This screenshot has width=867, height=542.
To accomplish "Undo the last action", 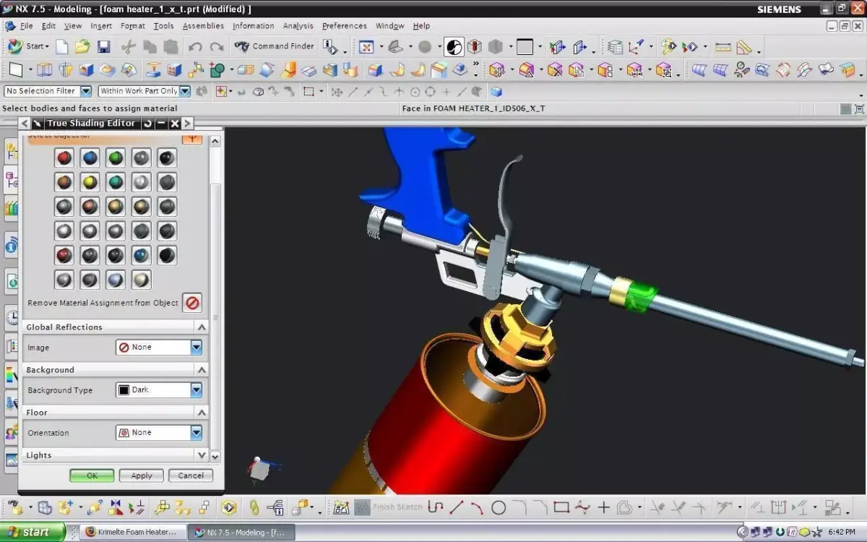I will pos(194,46).
